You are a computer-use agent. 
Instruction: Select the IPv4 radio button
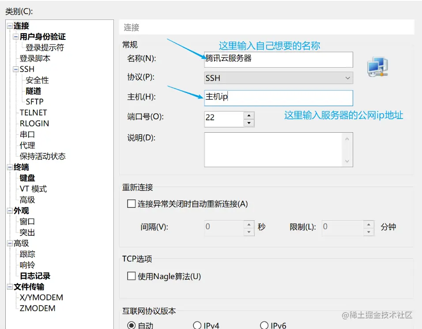tap(197, 325)
